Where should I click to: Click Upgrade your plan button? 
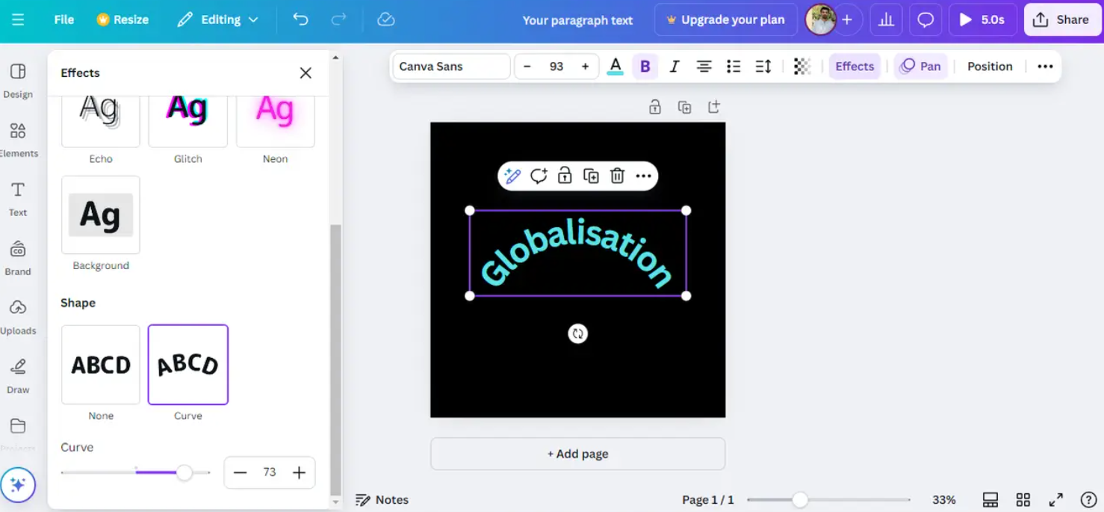tap(725, 20)
